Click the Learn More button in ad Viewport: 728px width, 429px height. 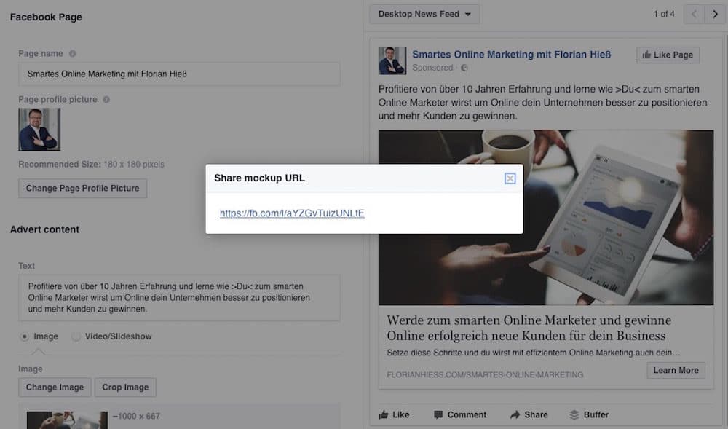click(x=676, y=370)
